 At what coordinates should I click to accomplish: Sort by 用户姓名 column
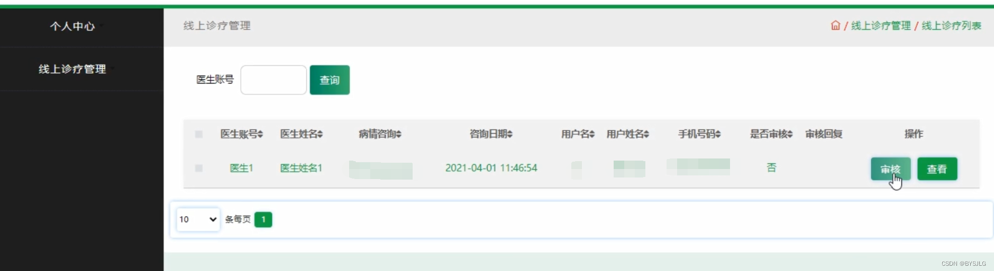(x=628, y=134)
